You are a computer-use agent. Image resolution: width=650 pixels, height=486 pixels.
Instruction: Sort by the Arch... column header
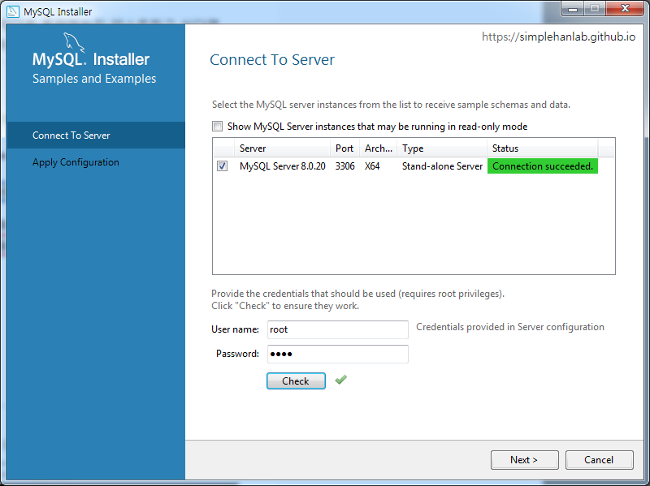[x=379, y=148]
